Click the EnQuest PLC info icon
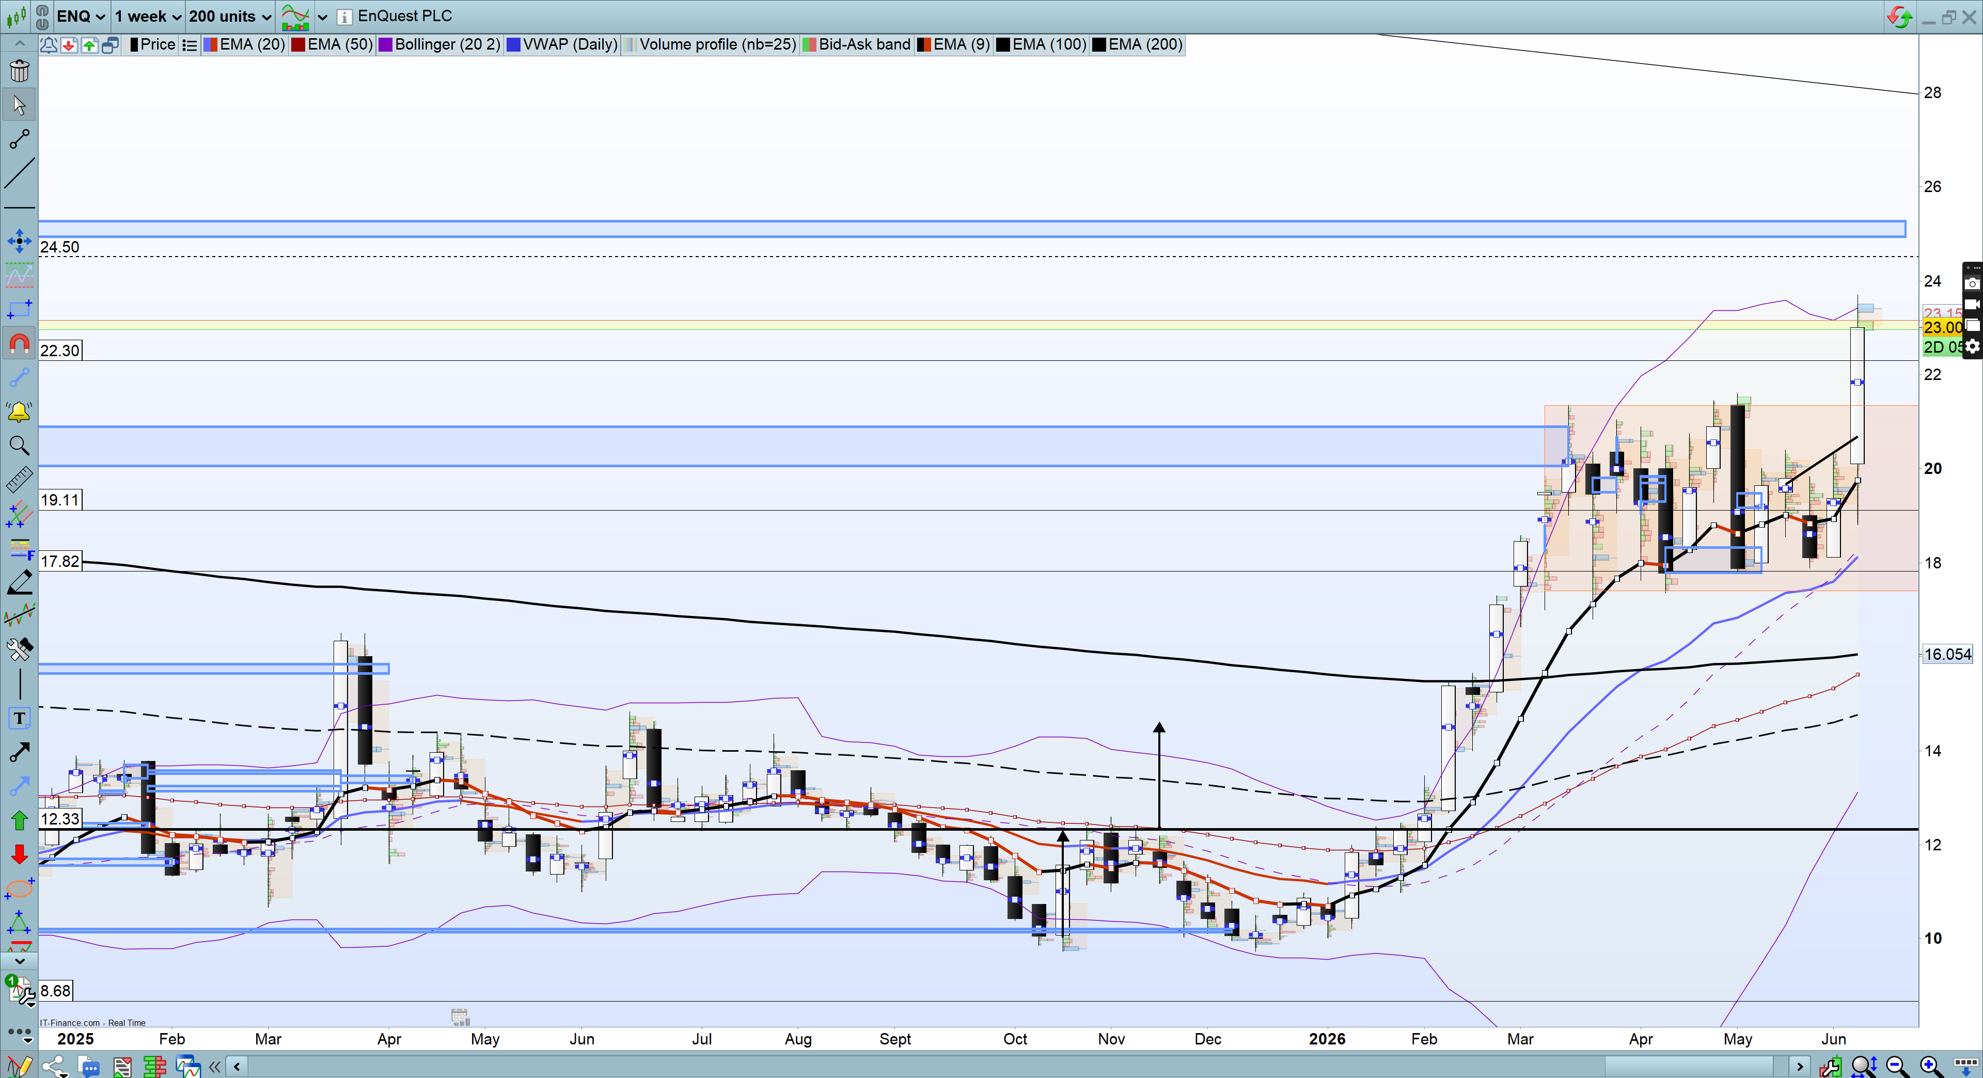1983x1078 pixels. [x=344, y=17]
